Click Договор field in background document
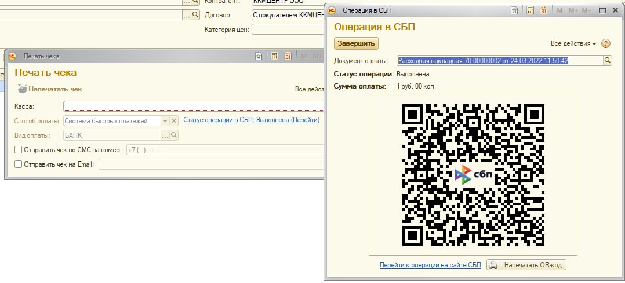Viewport: 625px width, 283px height. click(x=288, y=15)
